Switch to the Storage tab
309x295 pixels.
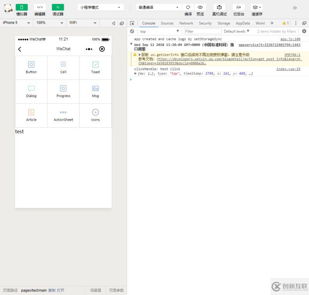point(224,23)
